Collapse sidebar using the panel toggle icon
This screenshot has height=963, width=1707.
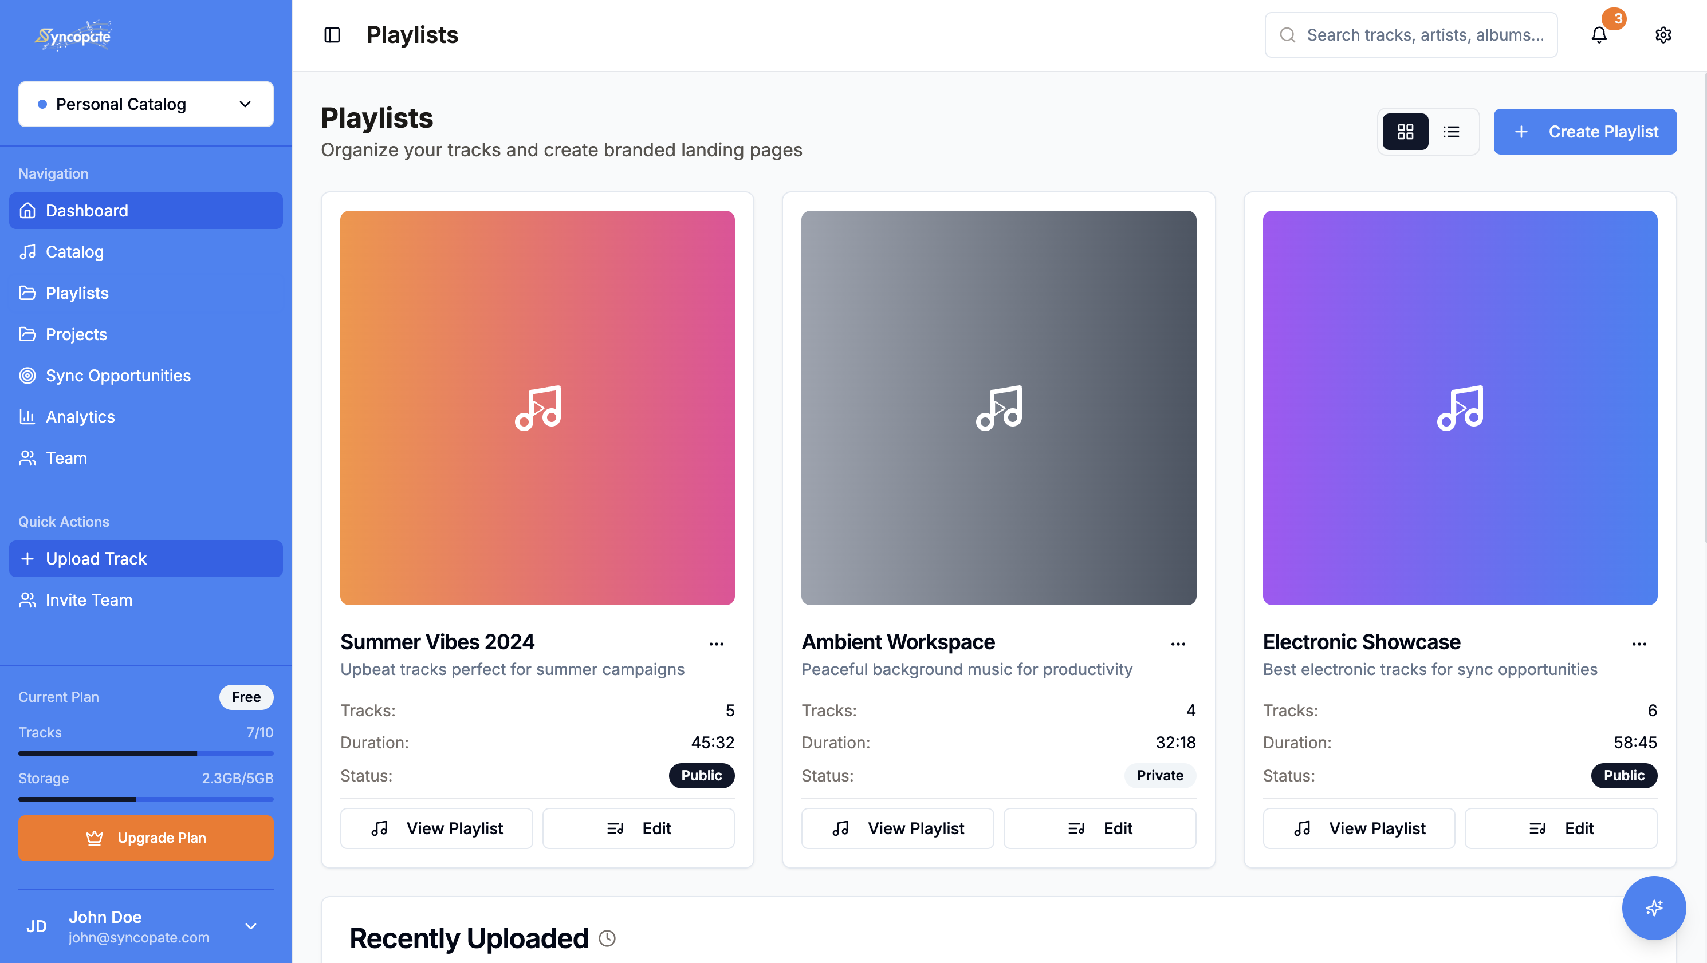[x=332, y=35]
